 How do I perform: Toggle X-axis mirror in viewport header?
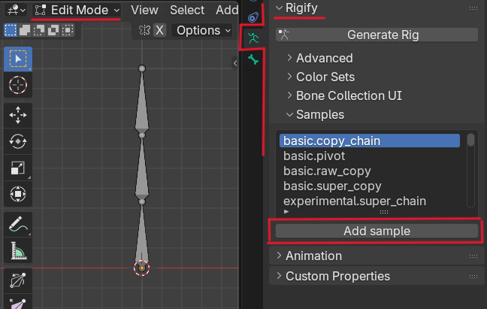[x=159, y=31]
